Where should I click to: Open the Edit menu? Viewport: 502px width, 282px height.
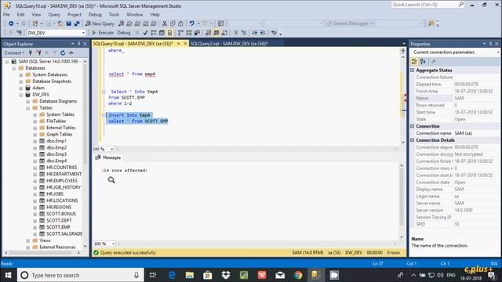pyautogui.click(x=21, y=14)
